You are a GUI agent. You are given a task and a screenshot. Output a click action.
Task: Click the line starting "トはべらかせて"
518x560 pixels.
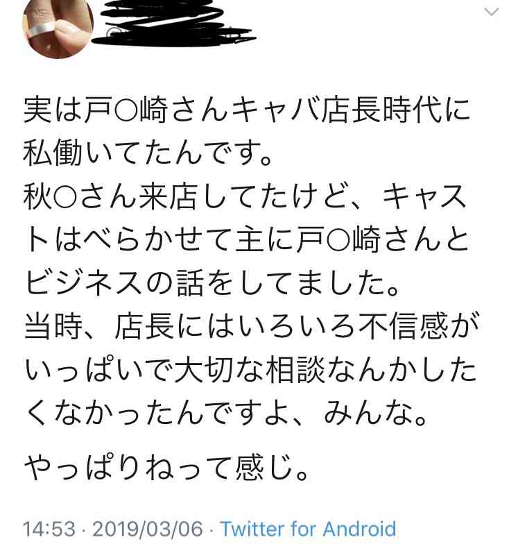(x=247, y=239)
